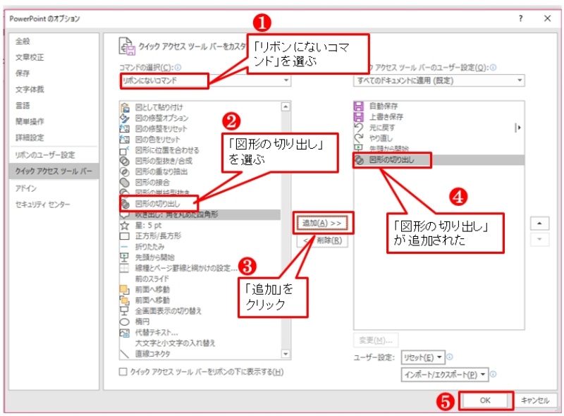Open the リボンのユーザー設定 category
Image resolution: width=564 pixels, height=416 pixels.
(45, 154)
